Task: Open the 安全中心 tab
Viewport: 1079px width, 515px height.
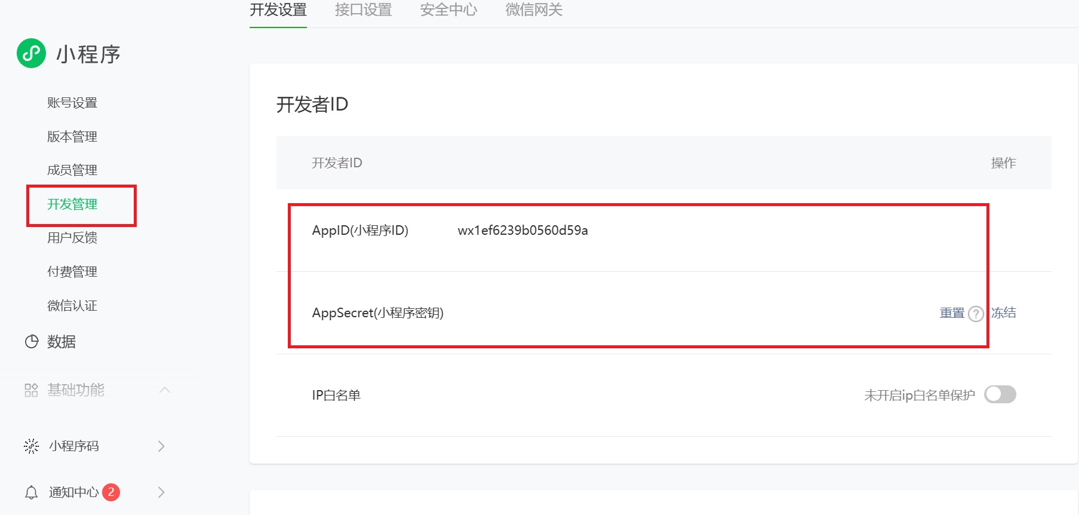Action: (448, 10)
